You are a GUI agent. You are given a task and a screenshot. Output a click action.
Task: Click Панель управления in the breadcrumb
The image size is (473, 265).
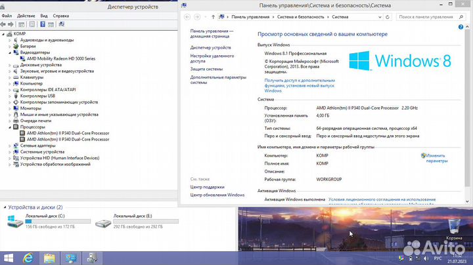250,17
